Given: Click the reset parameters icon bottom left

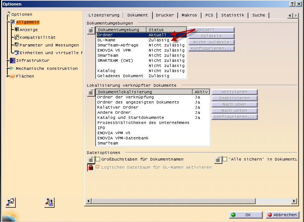Looking at the screenshot, I should (x=11, y=203).
